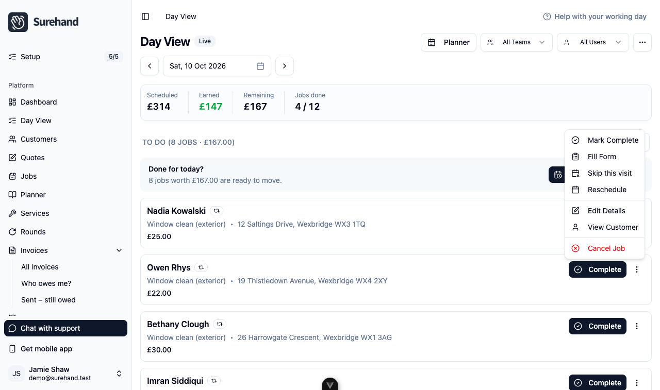Open Imran Siddiqui job options menu

(x=637, y=383)
